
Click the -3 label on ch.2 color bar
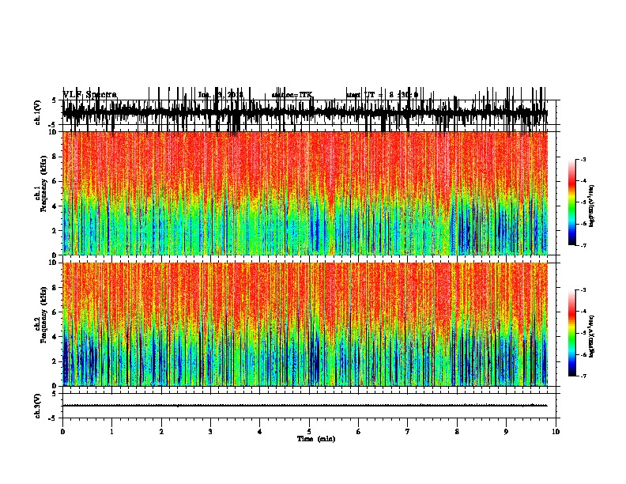pos(583,290)
